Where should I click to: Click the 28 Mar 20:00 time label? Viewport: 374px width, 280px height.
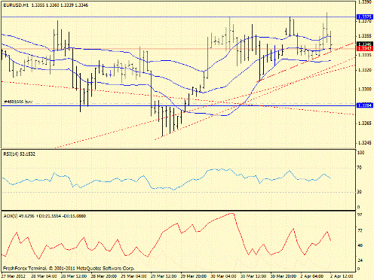click(104, 276)
